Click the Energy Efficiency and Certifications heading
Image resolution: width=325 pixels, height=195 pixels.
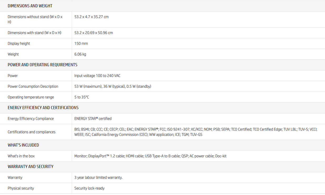[43, 108]
